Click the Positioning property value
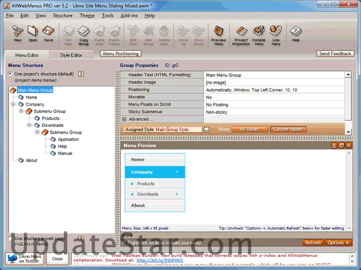361x270 pixels. point(274,90)
